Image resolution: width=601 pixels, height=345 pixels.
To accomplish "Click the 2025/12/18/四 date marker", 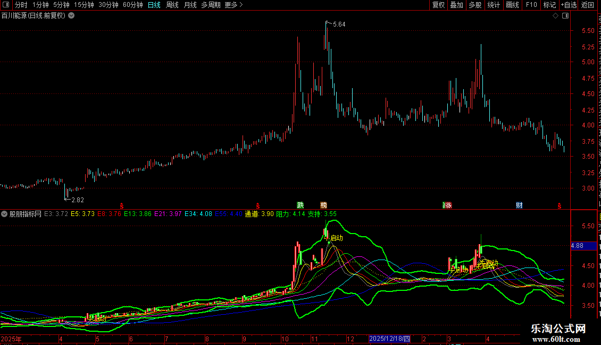I will (389, 339).
